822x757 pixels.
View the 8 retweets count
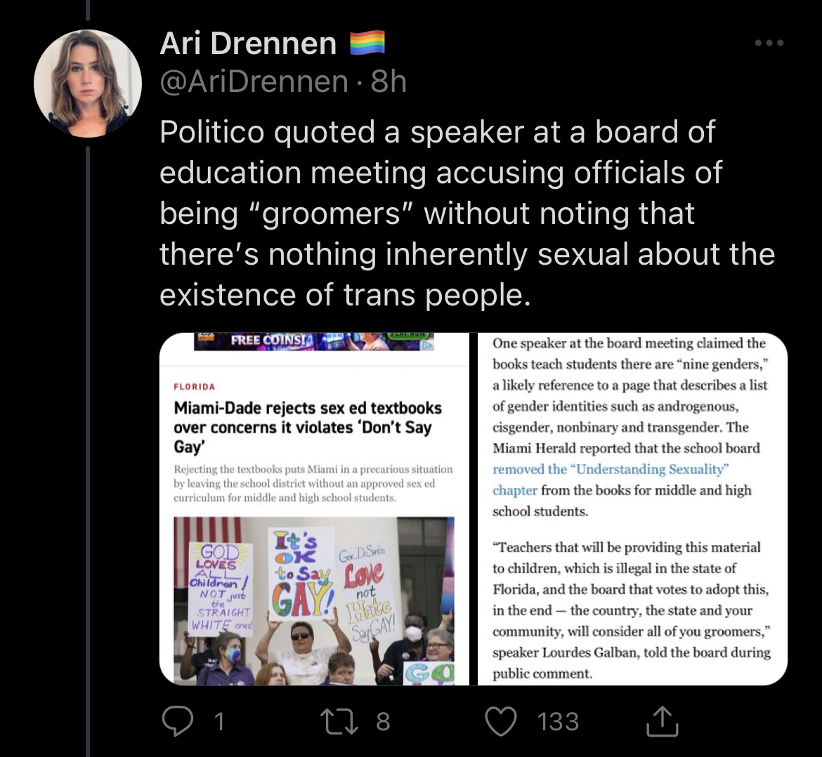[x=383, y=721]
